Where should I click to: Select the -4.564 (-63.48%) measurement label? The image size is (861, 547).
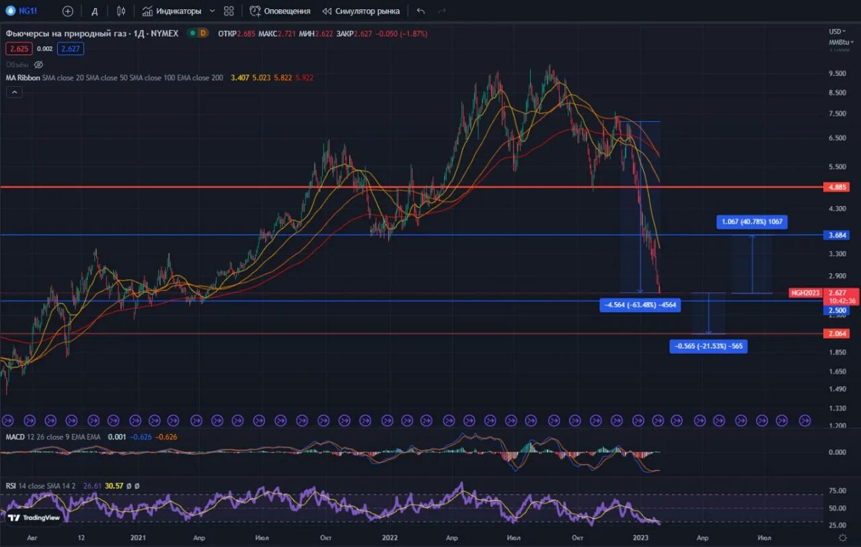641,305
